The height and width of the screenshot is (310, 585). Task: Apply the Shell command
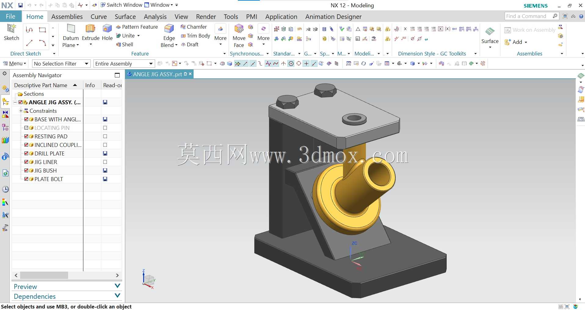[x=125, y=45]
